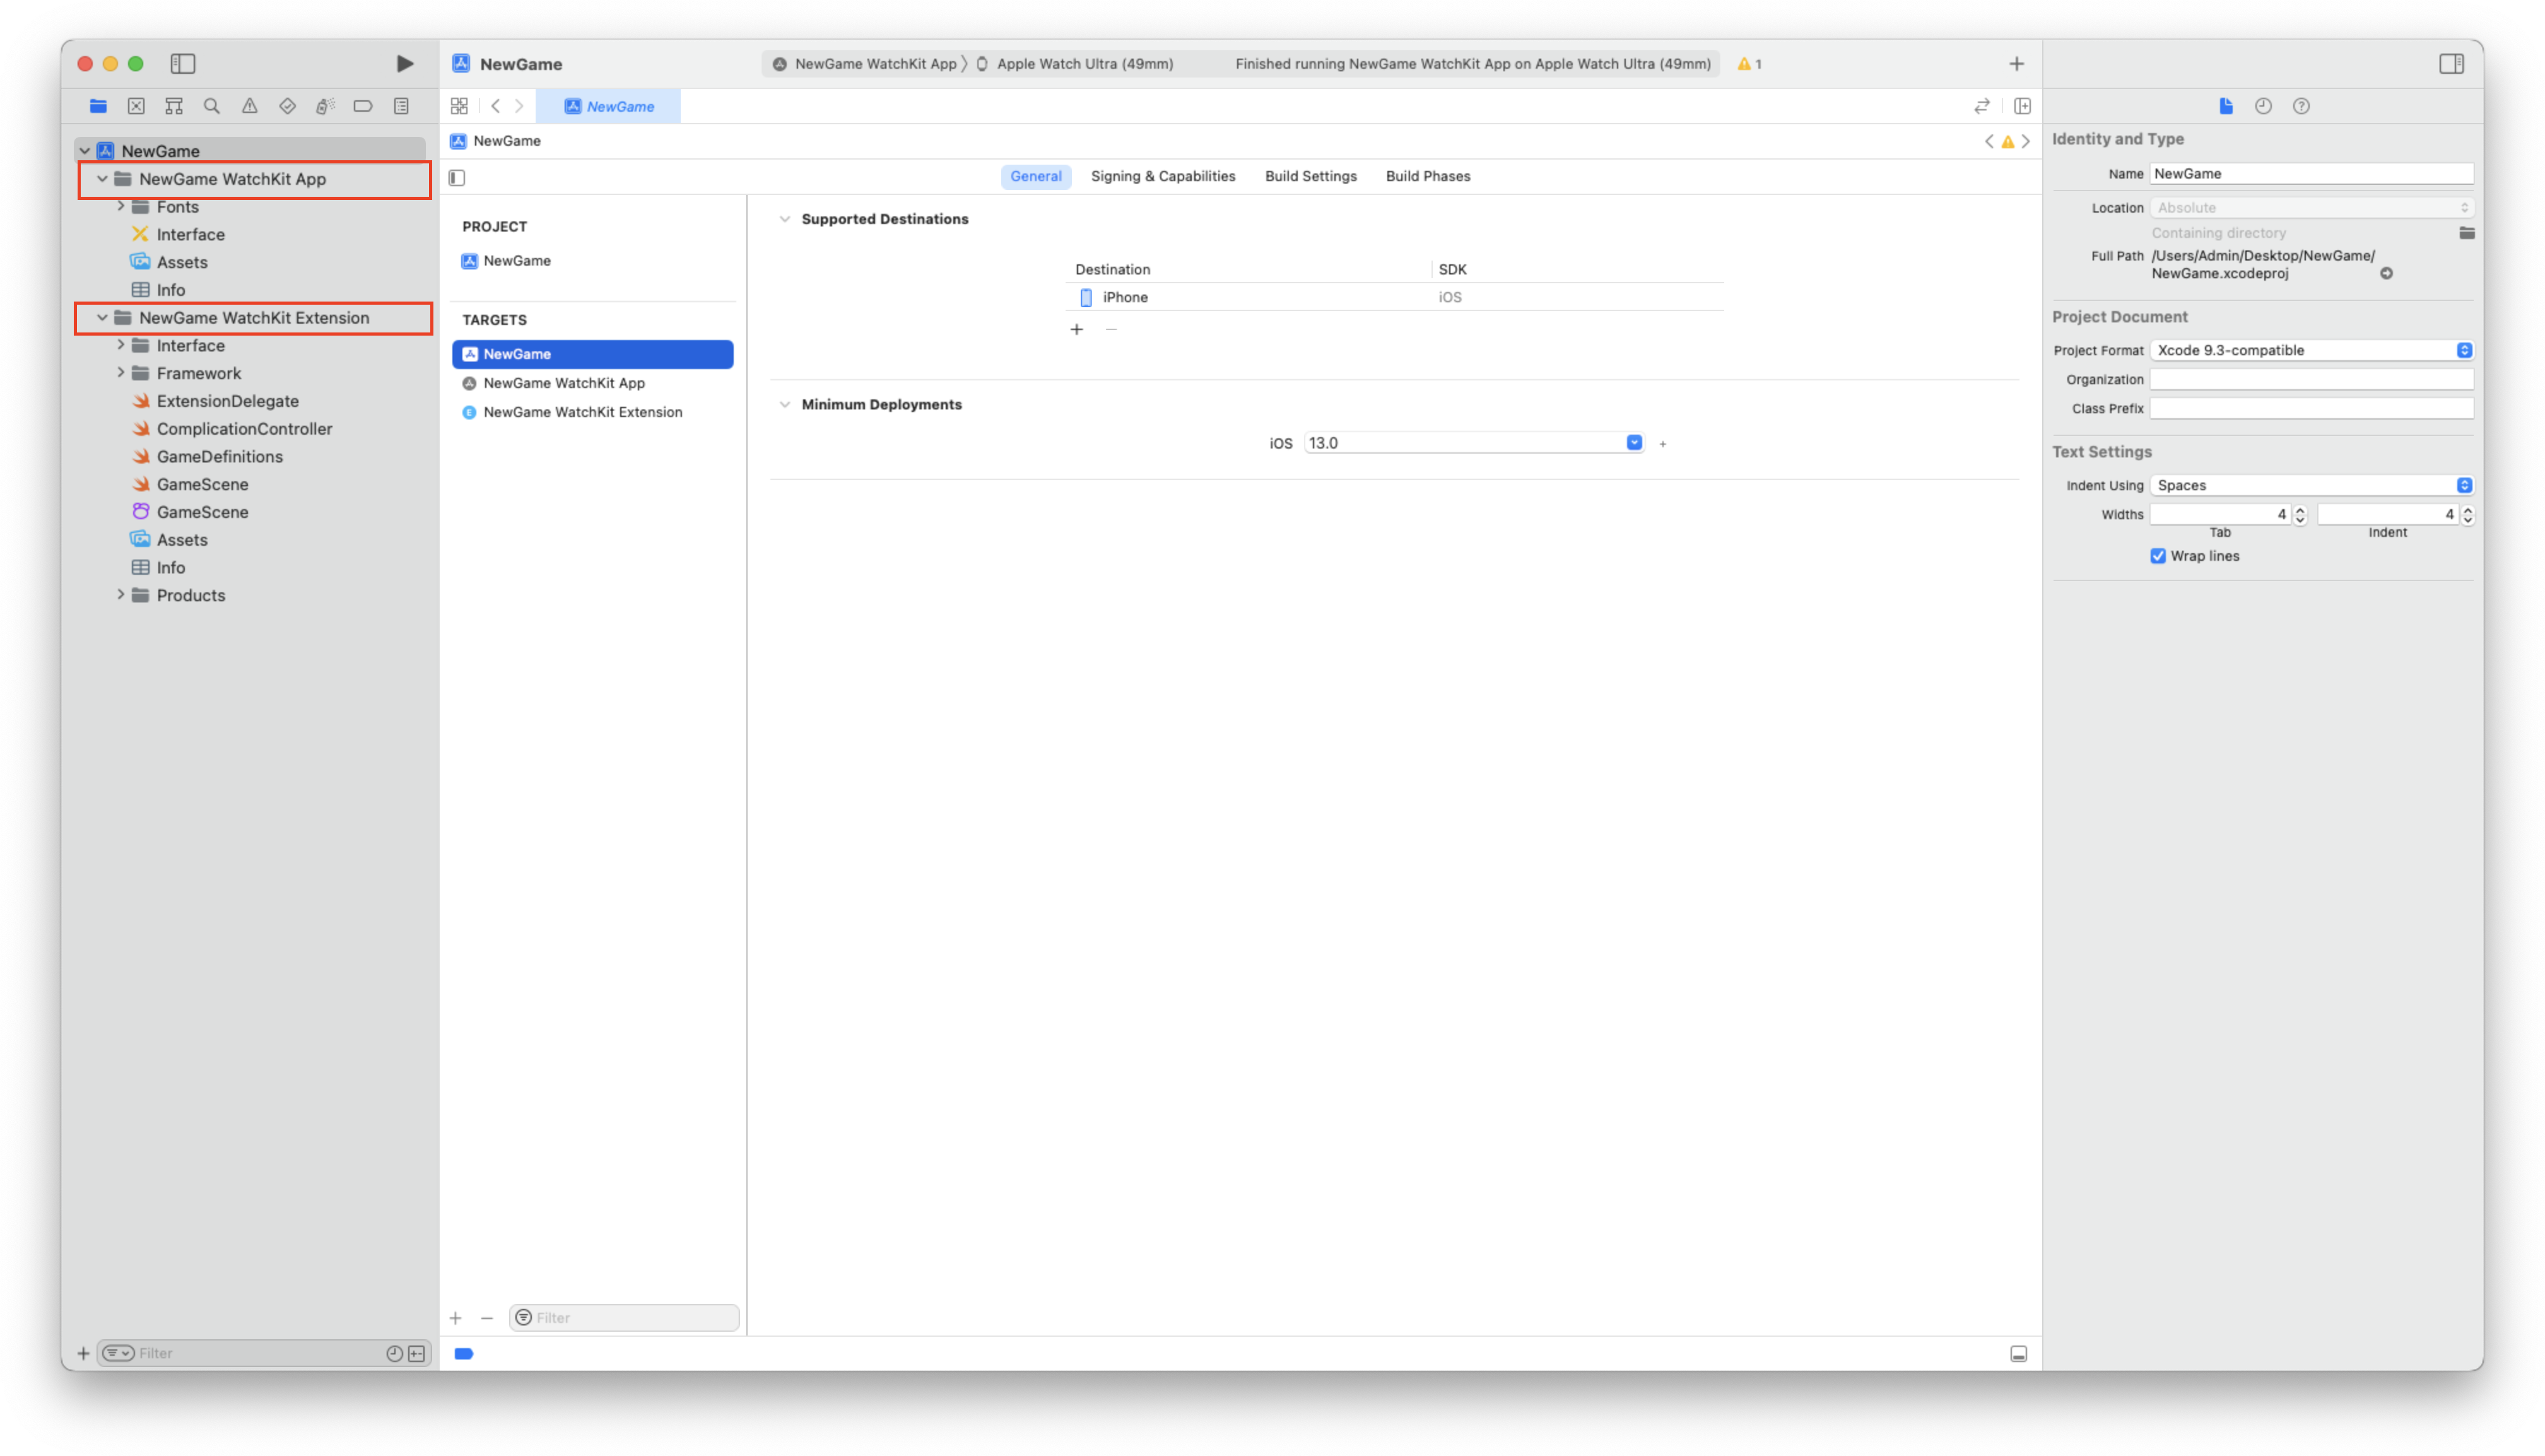Open the Project navigator folder icon
Screen dimensions: 2545x1456
(x=98, y=106)
